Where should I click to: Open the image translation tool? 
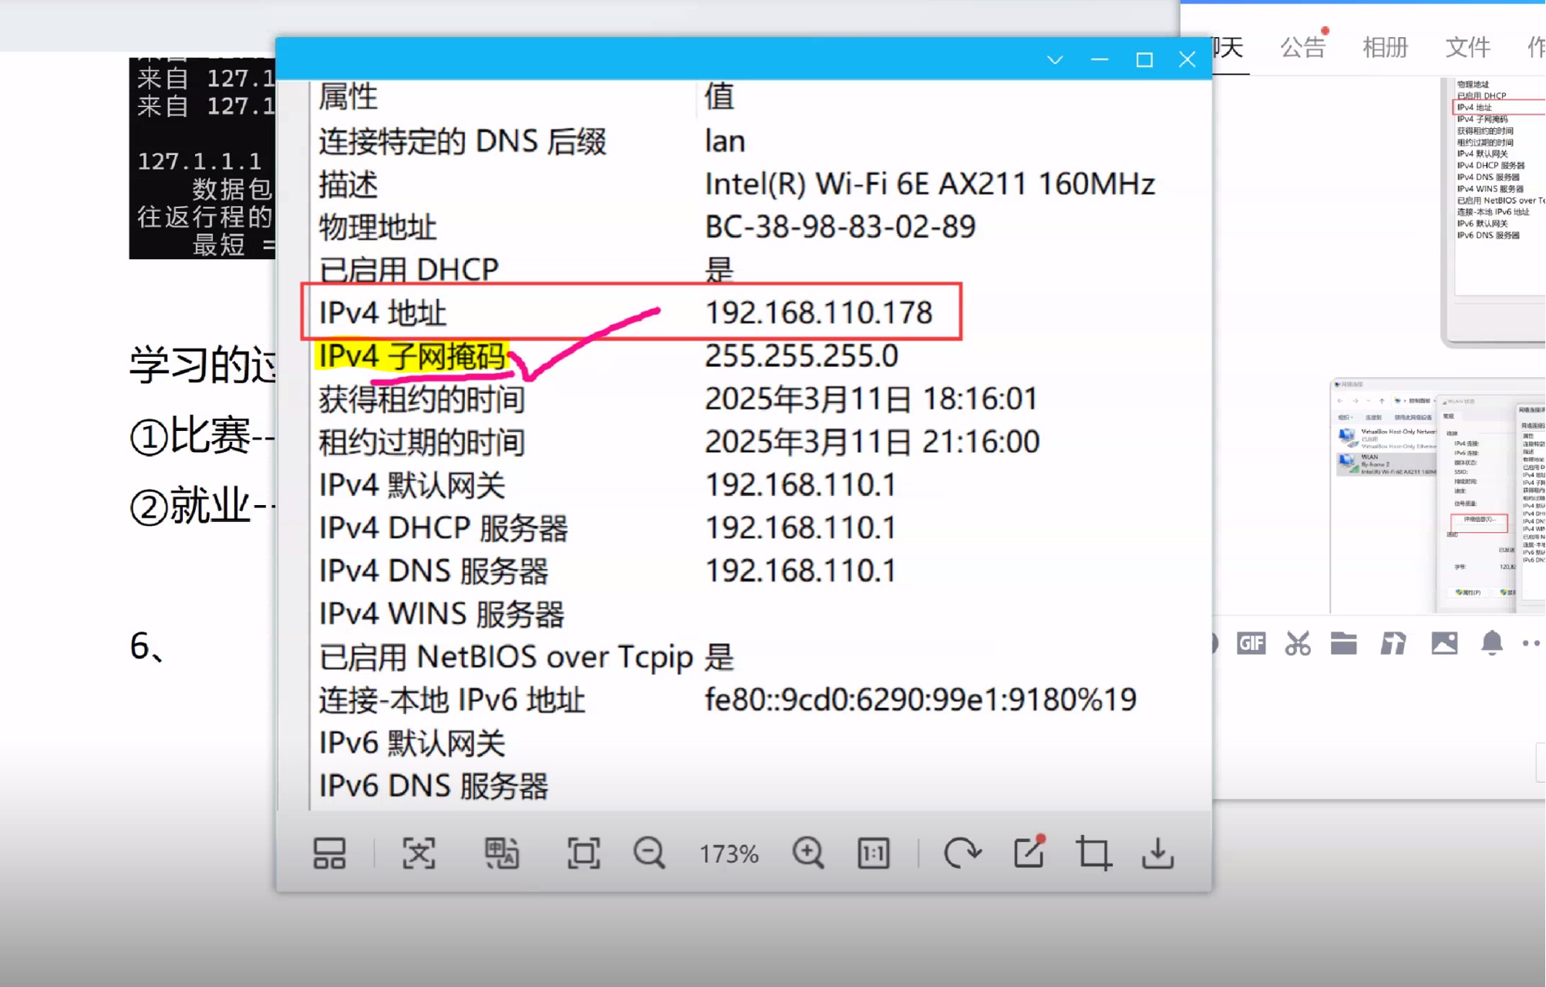pyautogui.click(x=503, y=854)
